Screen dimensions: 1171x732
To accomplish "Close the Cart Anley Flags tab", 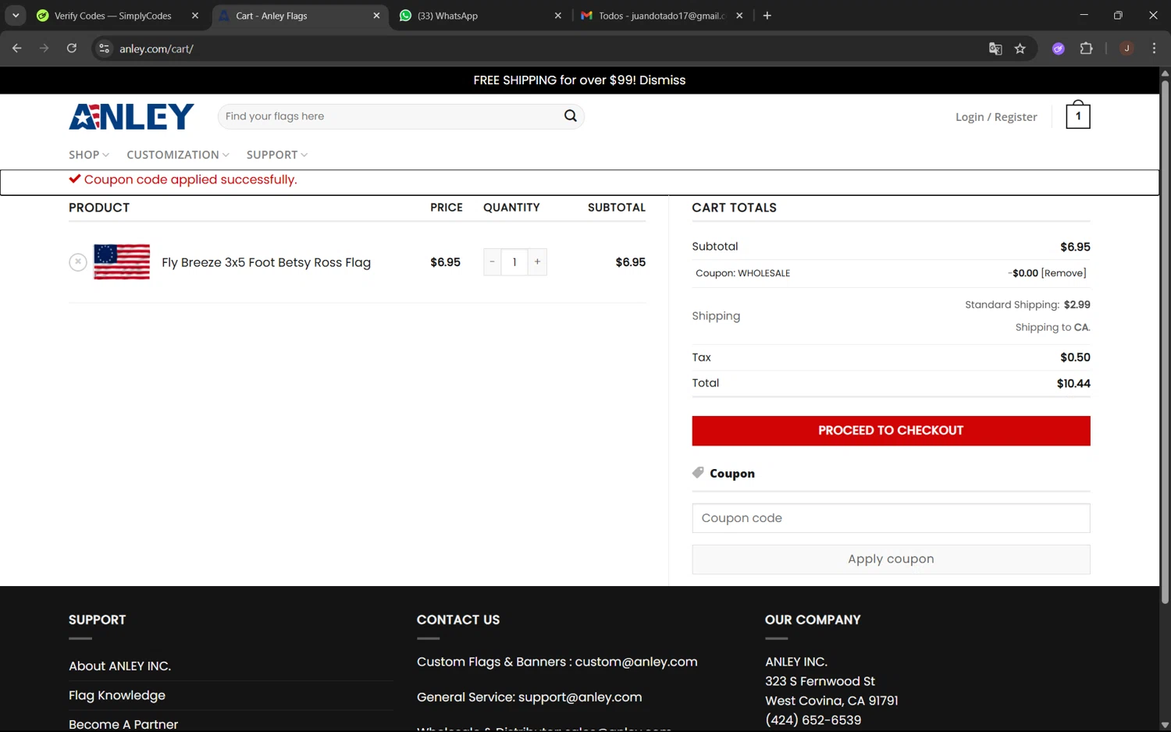I will (x=376, y=16).
